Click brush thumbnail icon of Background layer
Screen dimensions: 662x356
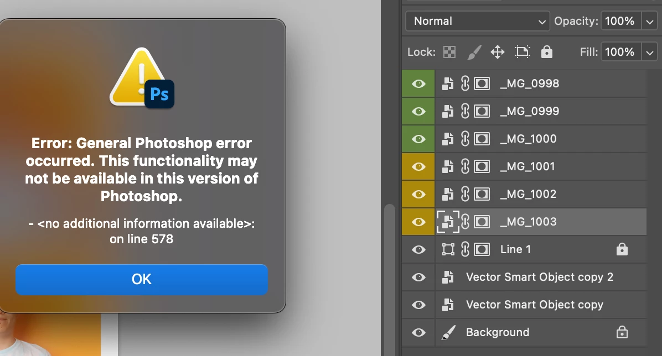448,332
